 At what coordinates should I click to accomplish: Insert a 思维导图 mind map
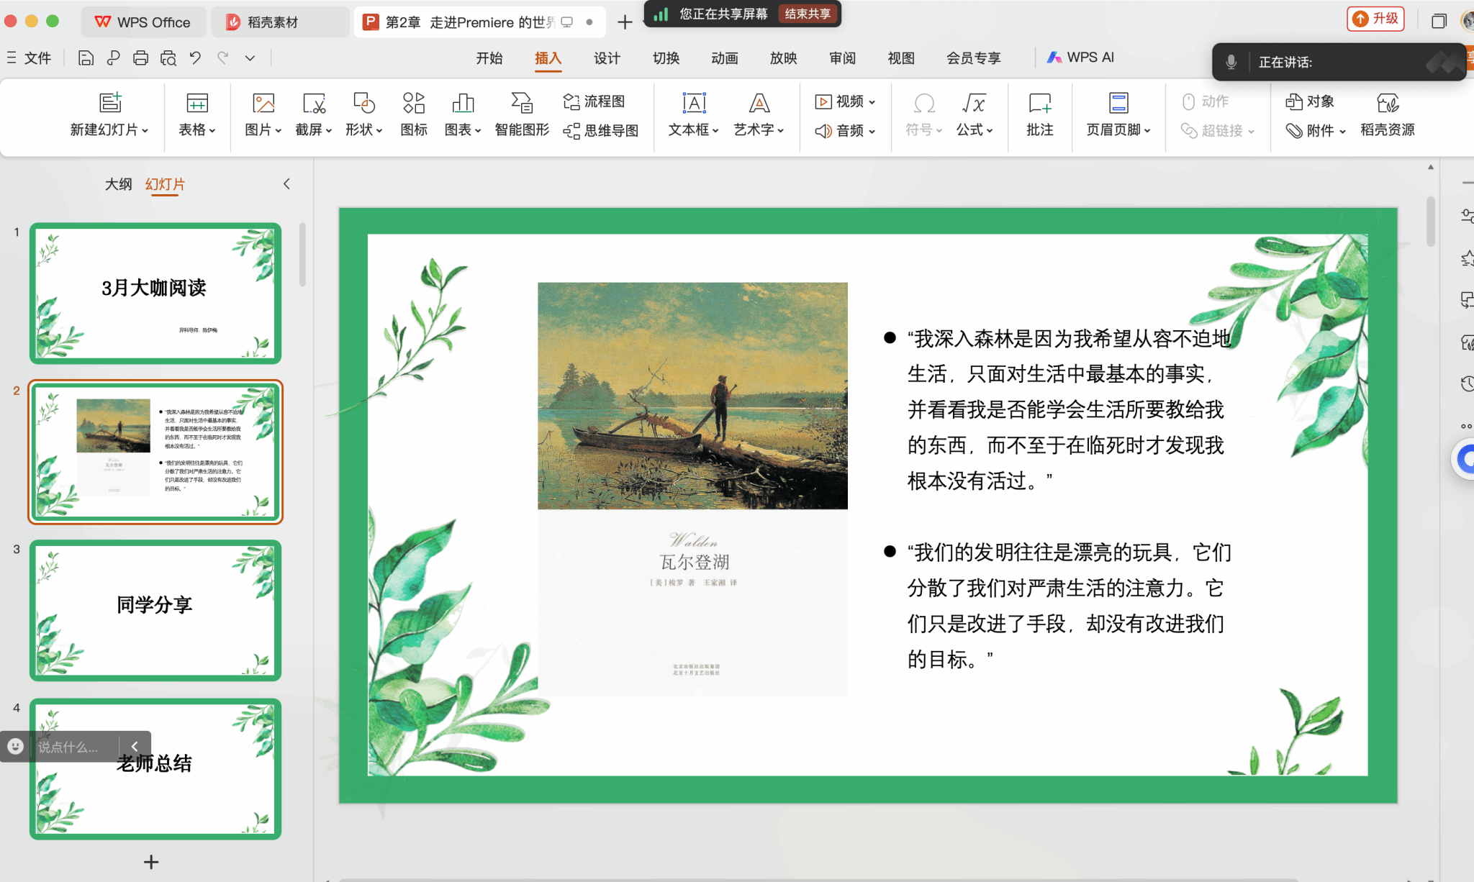click(x=601, y=130)
